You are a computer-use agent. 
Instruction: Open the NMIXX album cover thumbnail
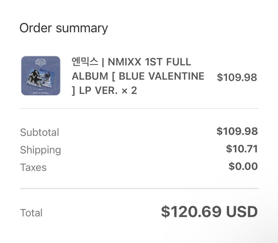tap(41, 76)
